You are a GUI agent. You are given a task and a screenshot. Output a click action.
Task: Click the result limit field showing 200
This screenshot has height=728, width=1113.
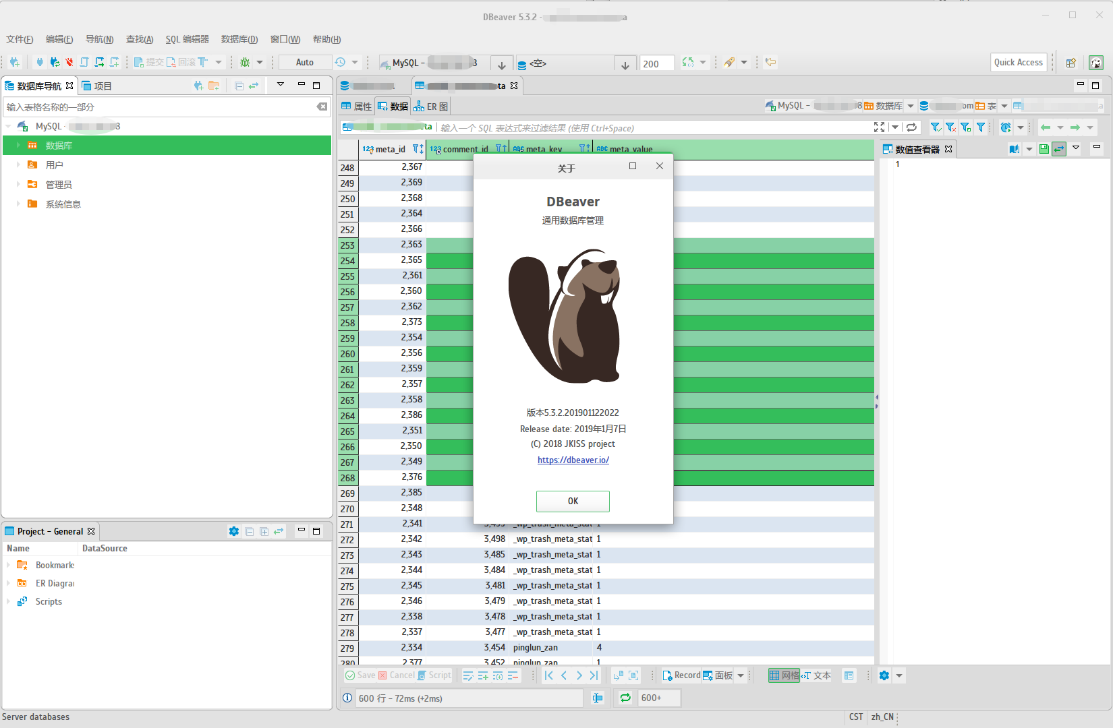[x=656, y=63]
